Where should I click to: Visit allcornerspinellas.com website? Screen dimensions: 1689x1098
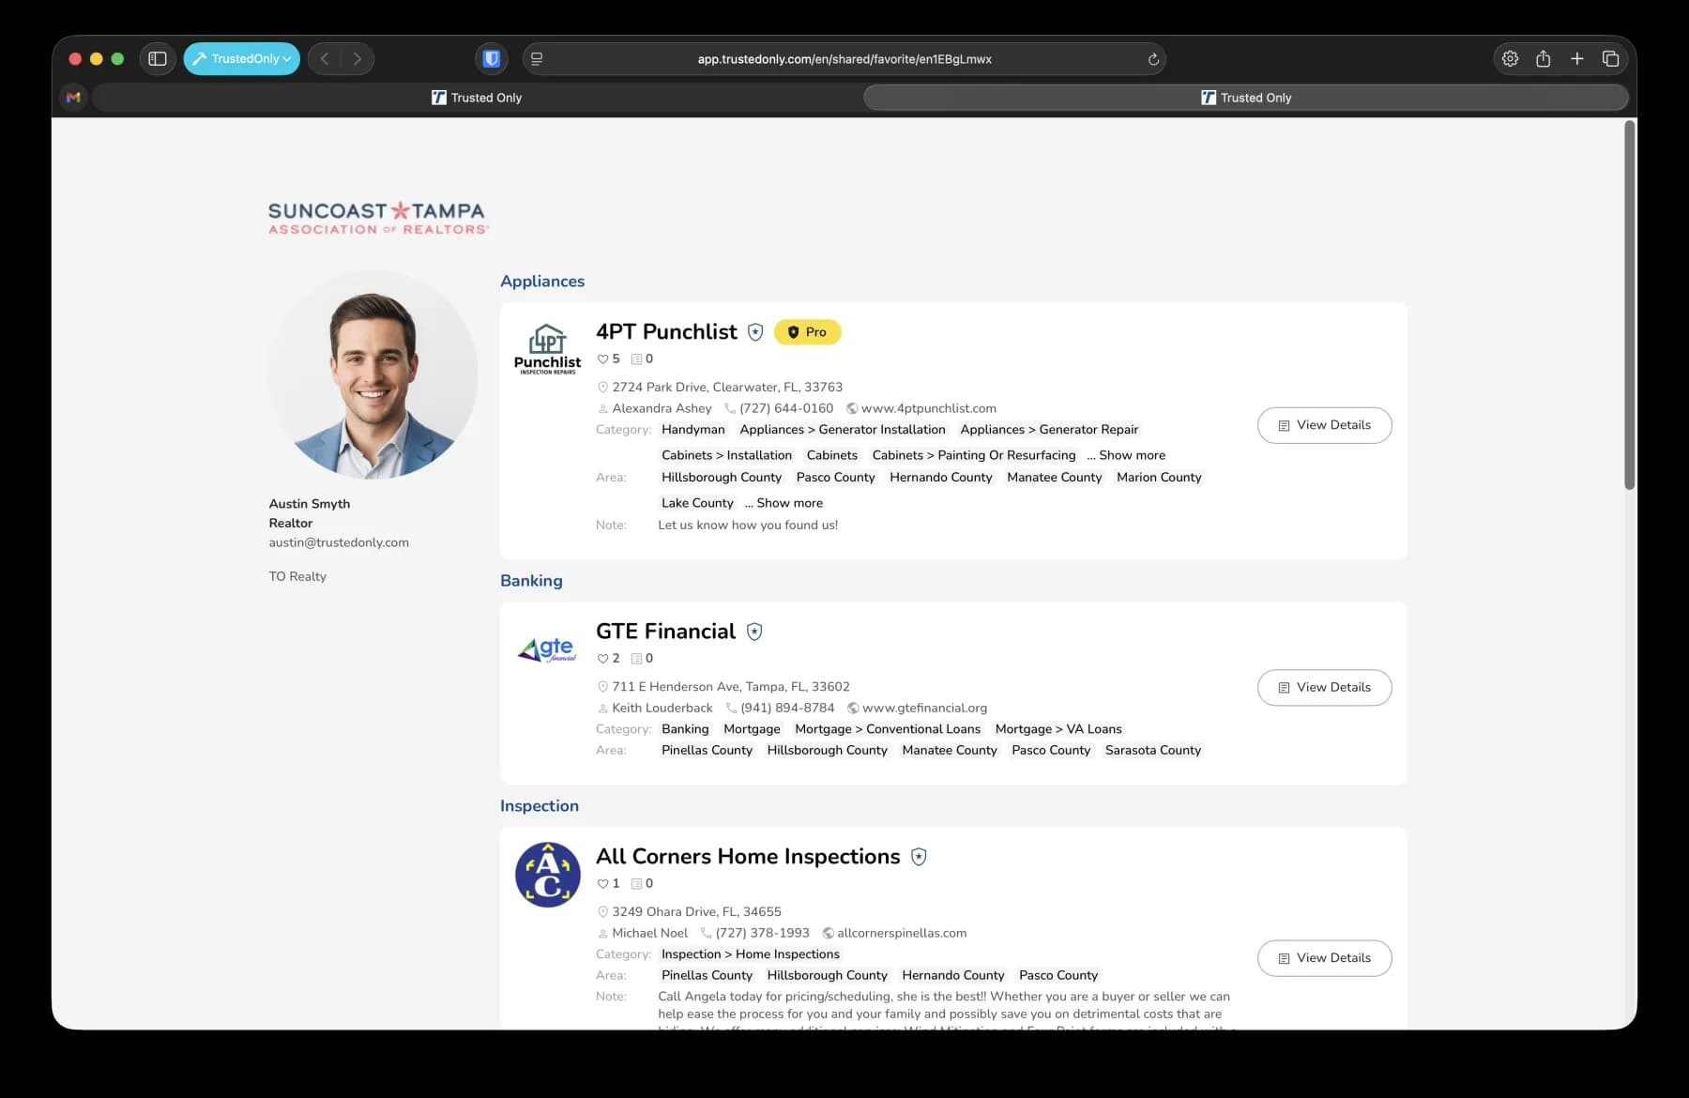point(902,933)
